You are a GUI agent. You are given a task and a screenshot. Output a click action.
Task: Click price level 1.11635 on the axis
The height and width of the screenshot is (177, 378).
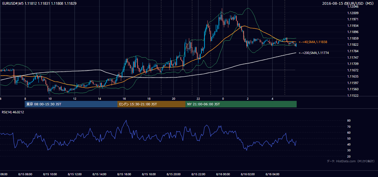(353, 76)
